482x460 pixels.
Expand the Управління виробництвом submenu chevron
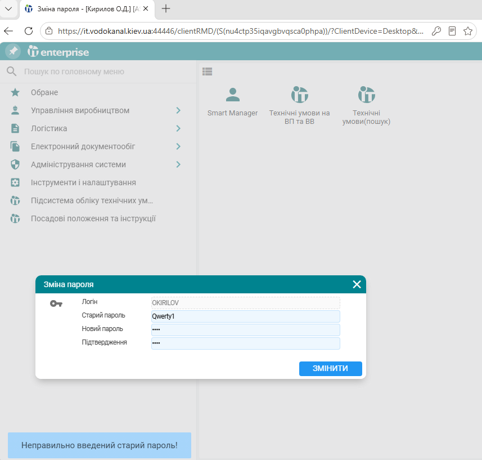pyautogui.click(x=178, y=110)
